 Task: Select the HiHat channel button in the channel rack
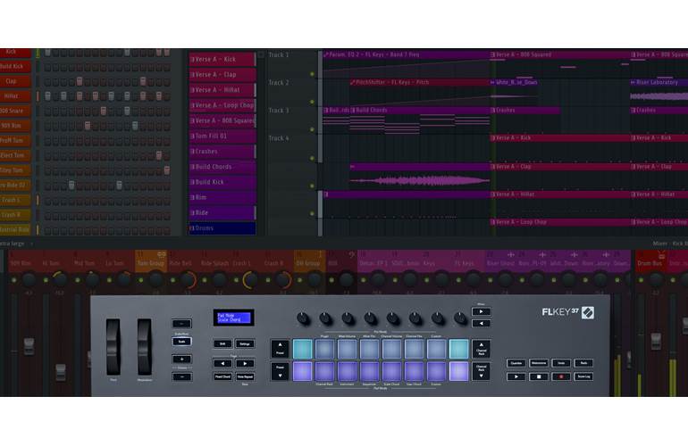tap(14, 96)
